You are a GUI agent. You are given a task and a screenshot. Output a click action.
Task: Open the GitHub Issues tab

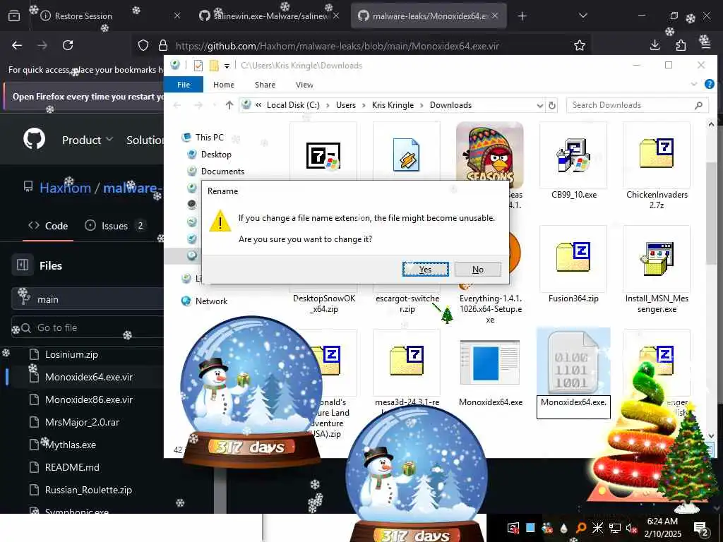(x=115, y=226)
